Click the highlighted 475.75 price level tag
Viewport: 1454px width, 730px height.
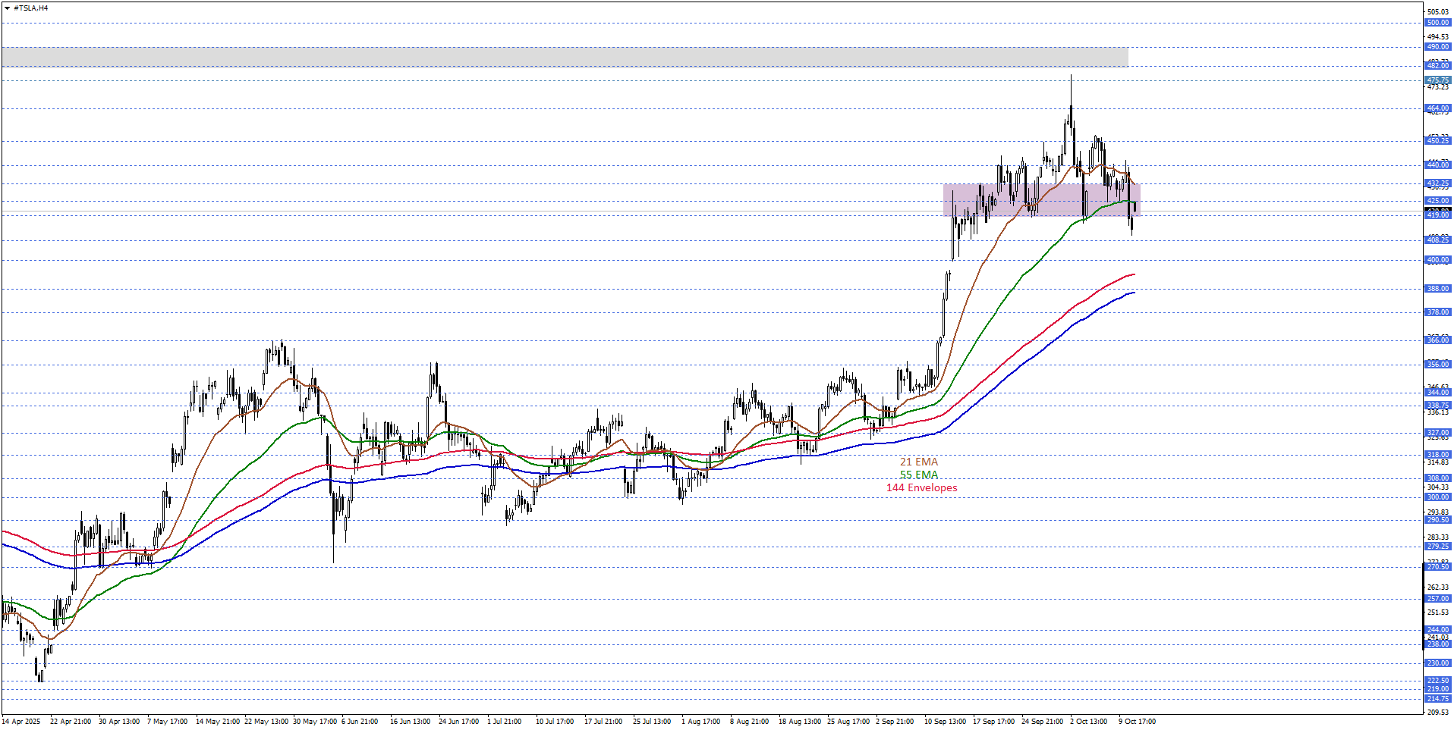(1437, 80)
